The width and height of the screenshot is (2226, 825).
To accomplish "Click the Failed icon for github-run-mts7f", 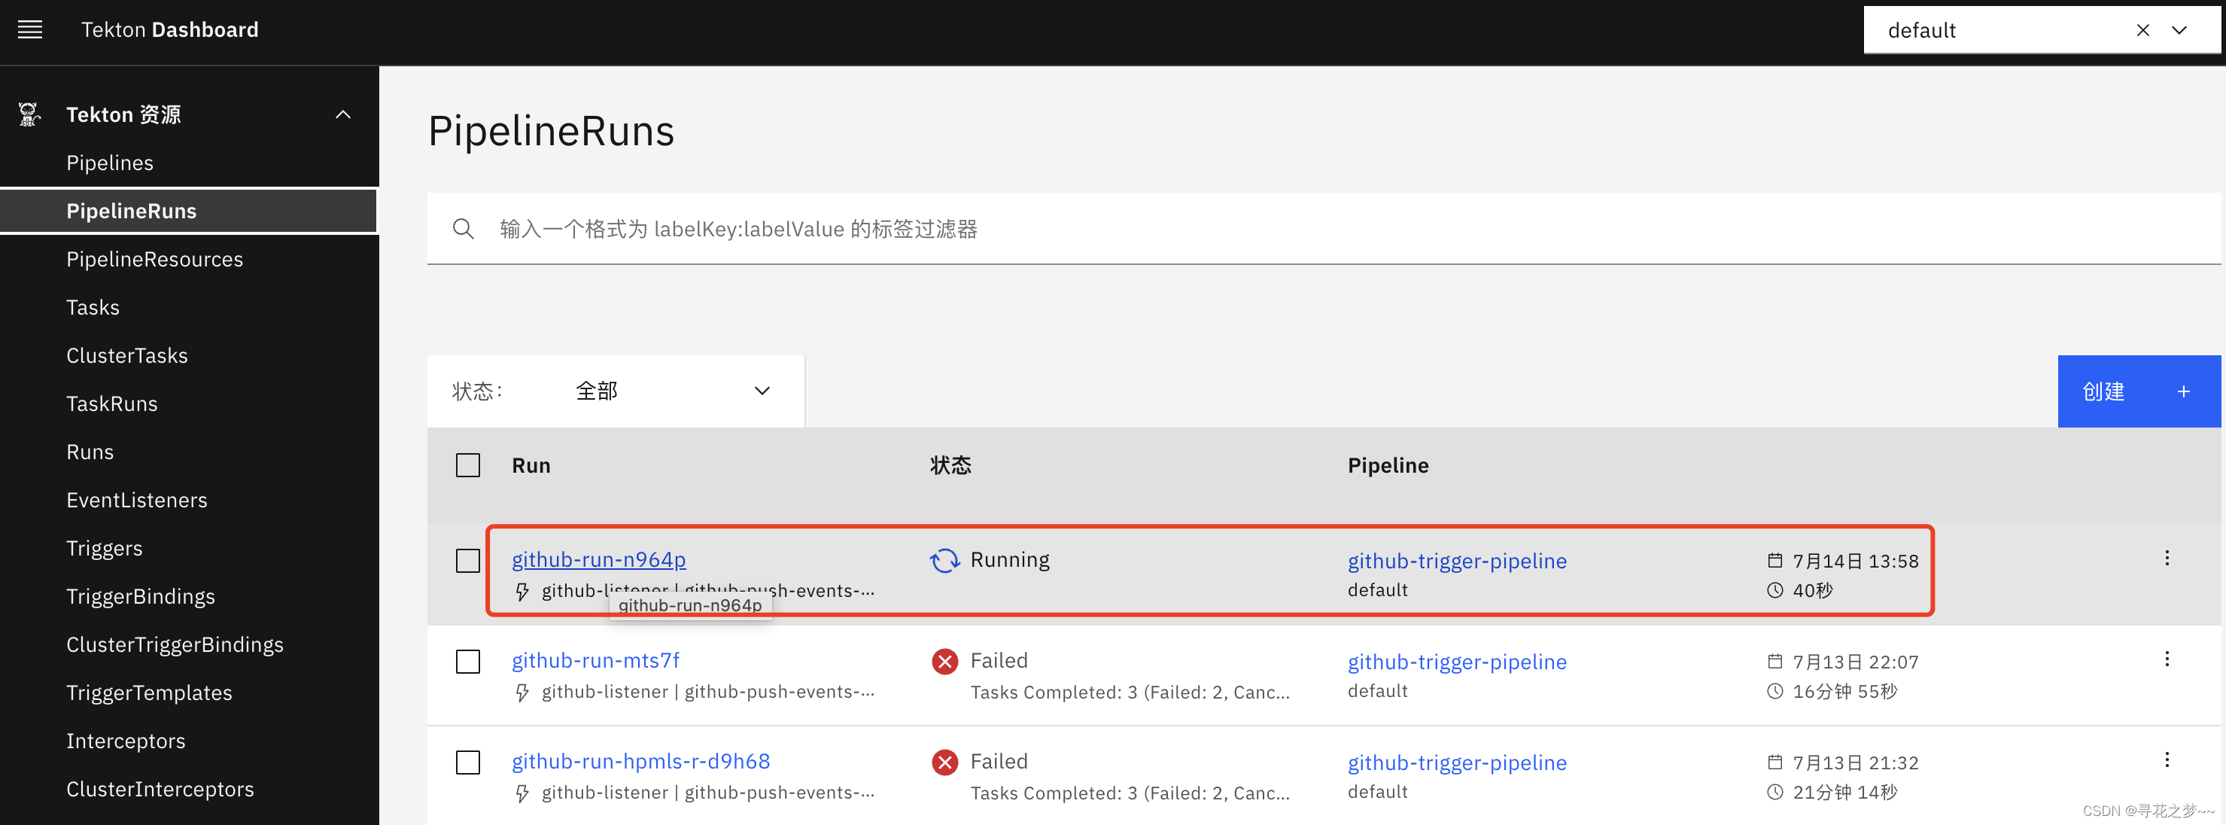I will click(944, 662).
